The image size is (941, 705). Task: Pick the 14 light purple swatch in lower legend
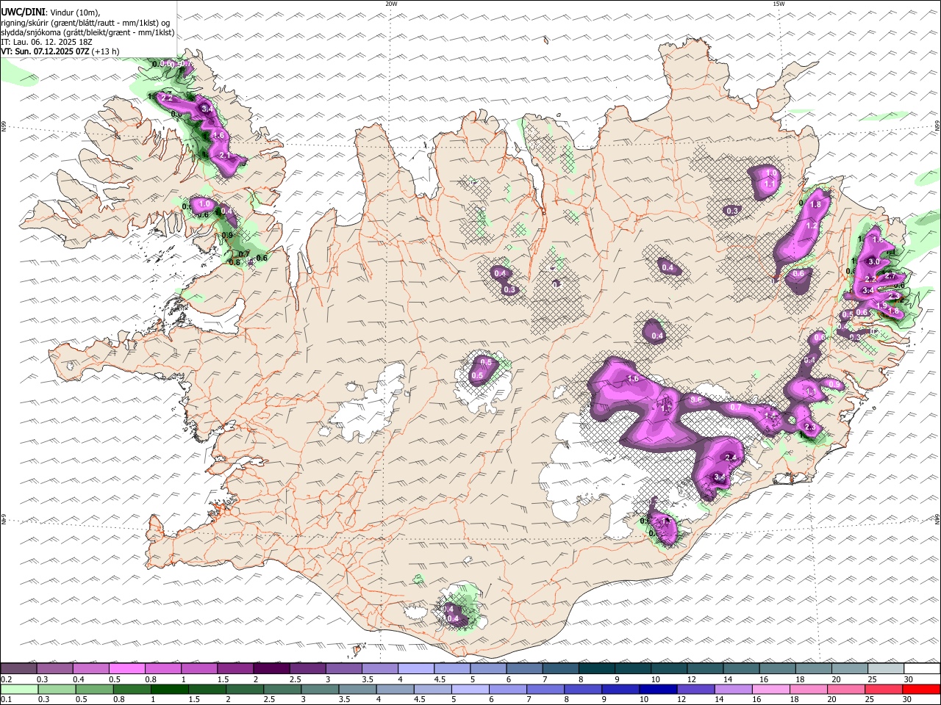pos(732,690)
